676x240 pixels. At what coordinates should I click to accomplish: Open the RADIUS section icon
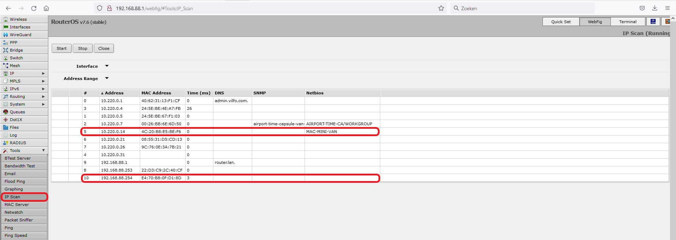[x=6, y=143]
